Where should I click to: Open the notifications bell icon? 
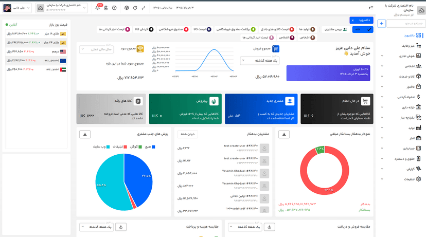click(x=98, y=8)
